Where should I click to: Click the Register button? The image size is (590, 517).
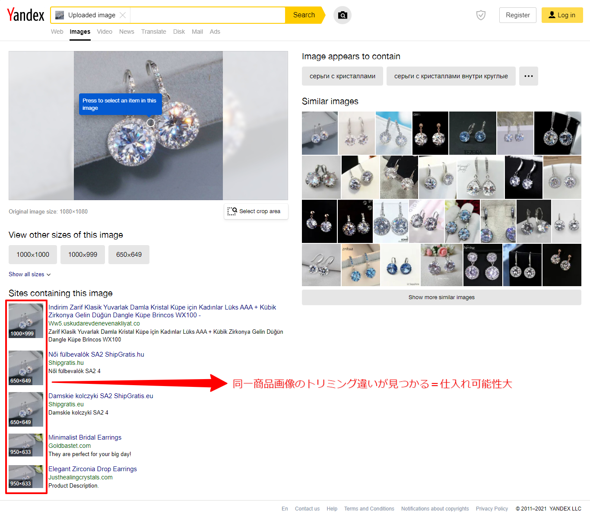coord(518,15)
